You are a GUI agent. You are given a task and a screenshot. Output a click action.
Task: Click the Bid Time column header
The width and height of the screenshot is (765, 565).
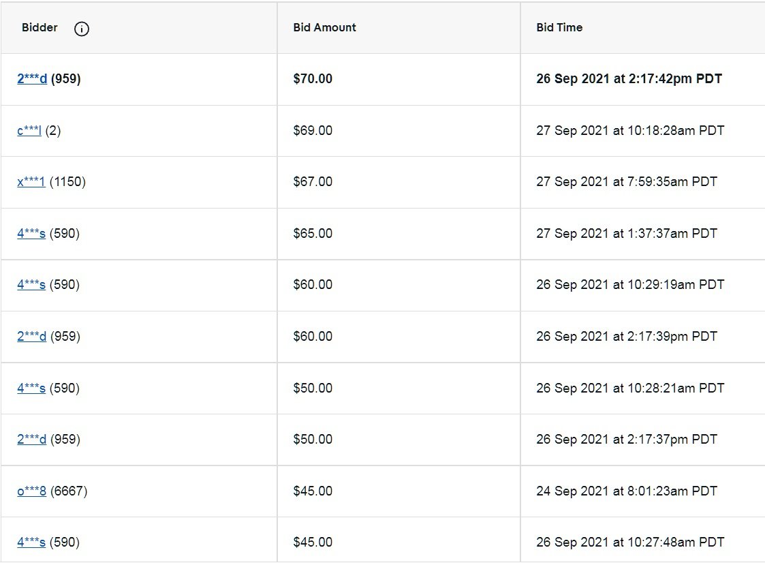click(x=559, y=27)
